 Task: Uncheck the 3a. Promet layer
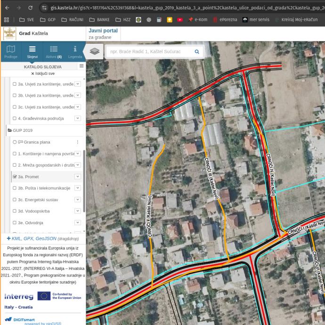[15, 177]
